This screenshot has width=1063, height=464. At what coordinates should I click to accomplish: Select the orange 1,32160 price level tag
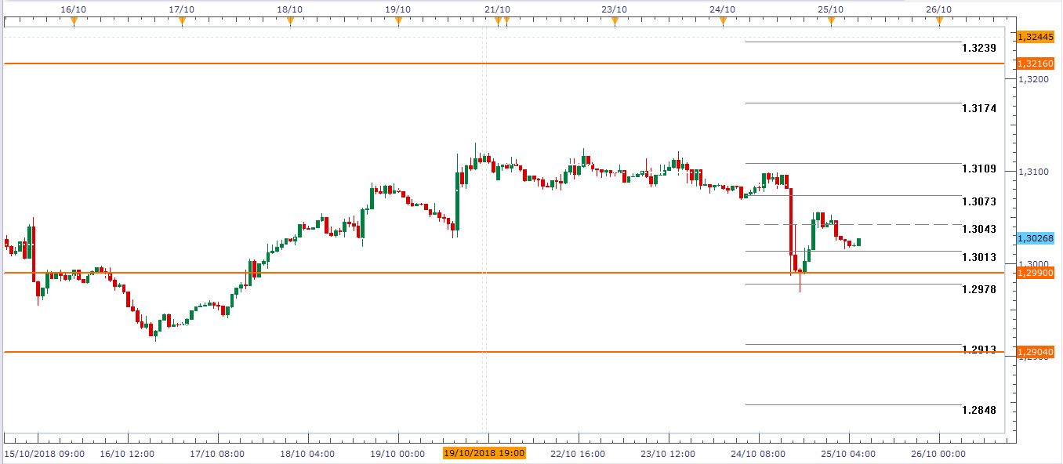[x=1035, y=63]
